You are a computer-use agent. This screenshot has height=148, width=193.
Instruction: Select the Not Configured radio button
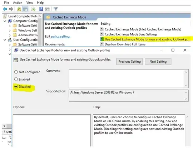[16, 72]
